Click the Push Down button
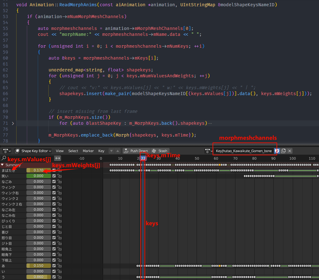 (136, 151)
